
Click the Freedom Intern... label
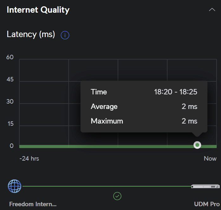33,204
